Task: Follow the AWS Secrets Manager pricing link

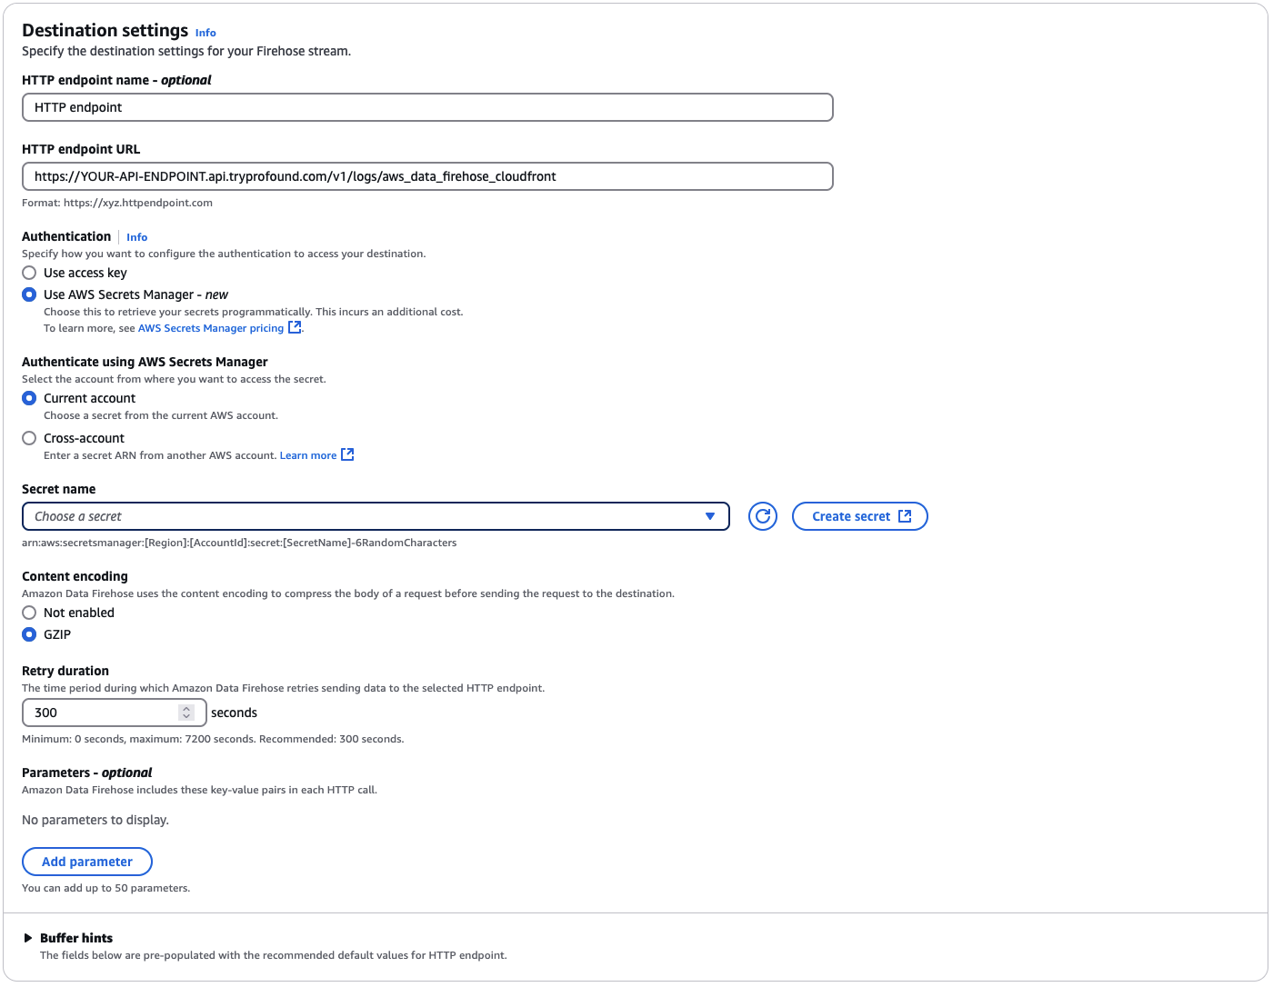Action: 210,327
